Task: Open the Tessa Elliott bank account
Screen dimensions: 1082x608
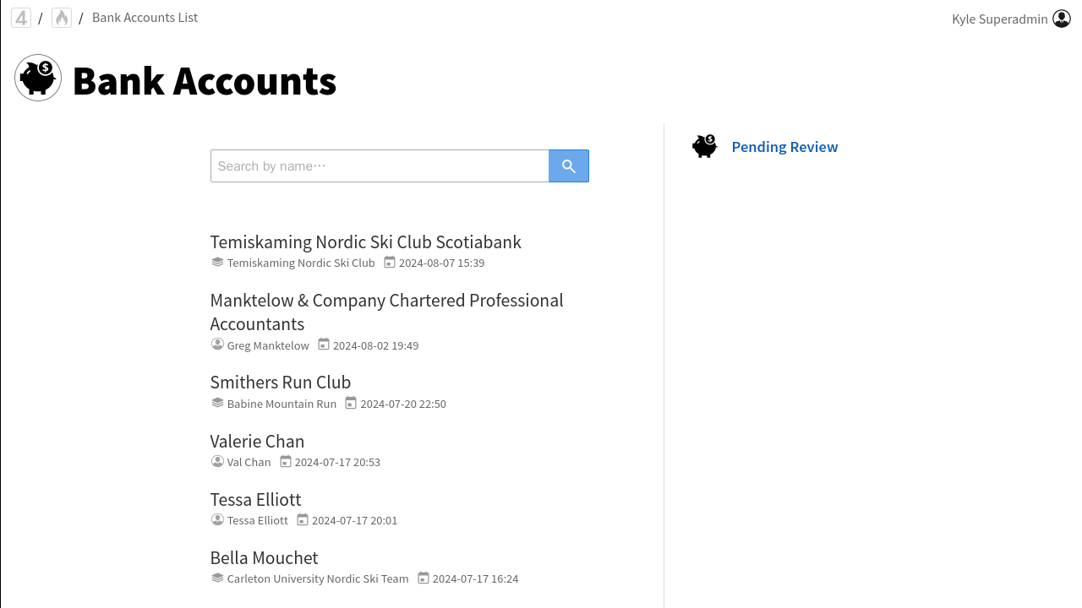Action: coord(255,500)
